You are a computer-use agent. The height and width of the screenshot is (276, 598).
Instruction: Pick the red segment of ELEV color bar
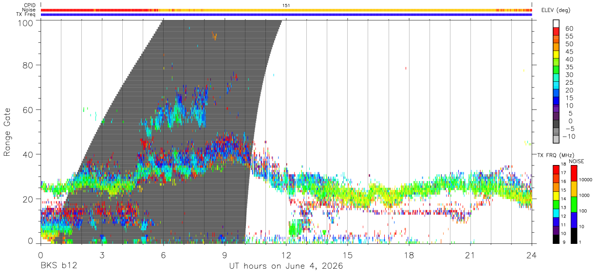click(x=557, y=31)
